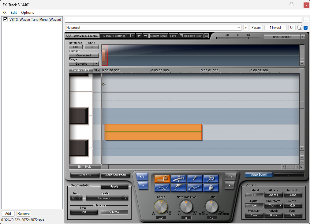The width and height of the screenshot is (310, 224).
Task: Click the 1 in+out routing button
Action: [275, 28]
